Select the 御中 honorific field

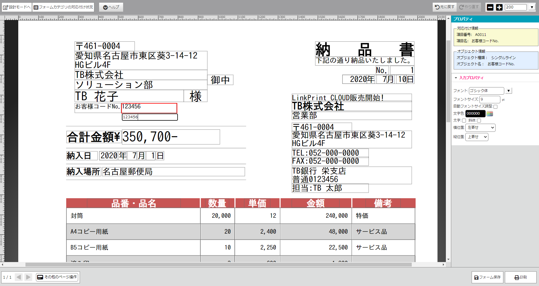coord(220,80)
